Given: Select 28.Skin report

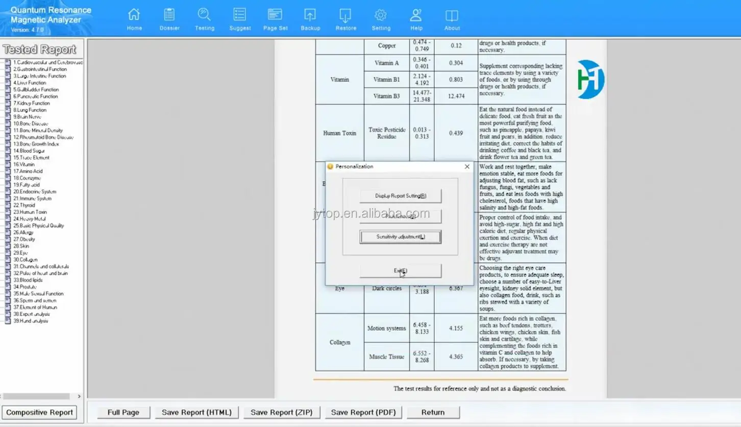Looking at the screenshot, I should pyautogui.click(x=21, y=246).
